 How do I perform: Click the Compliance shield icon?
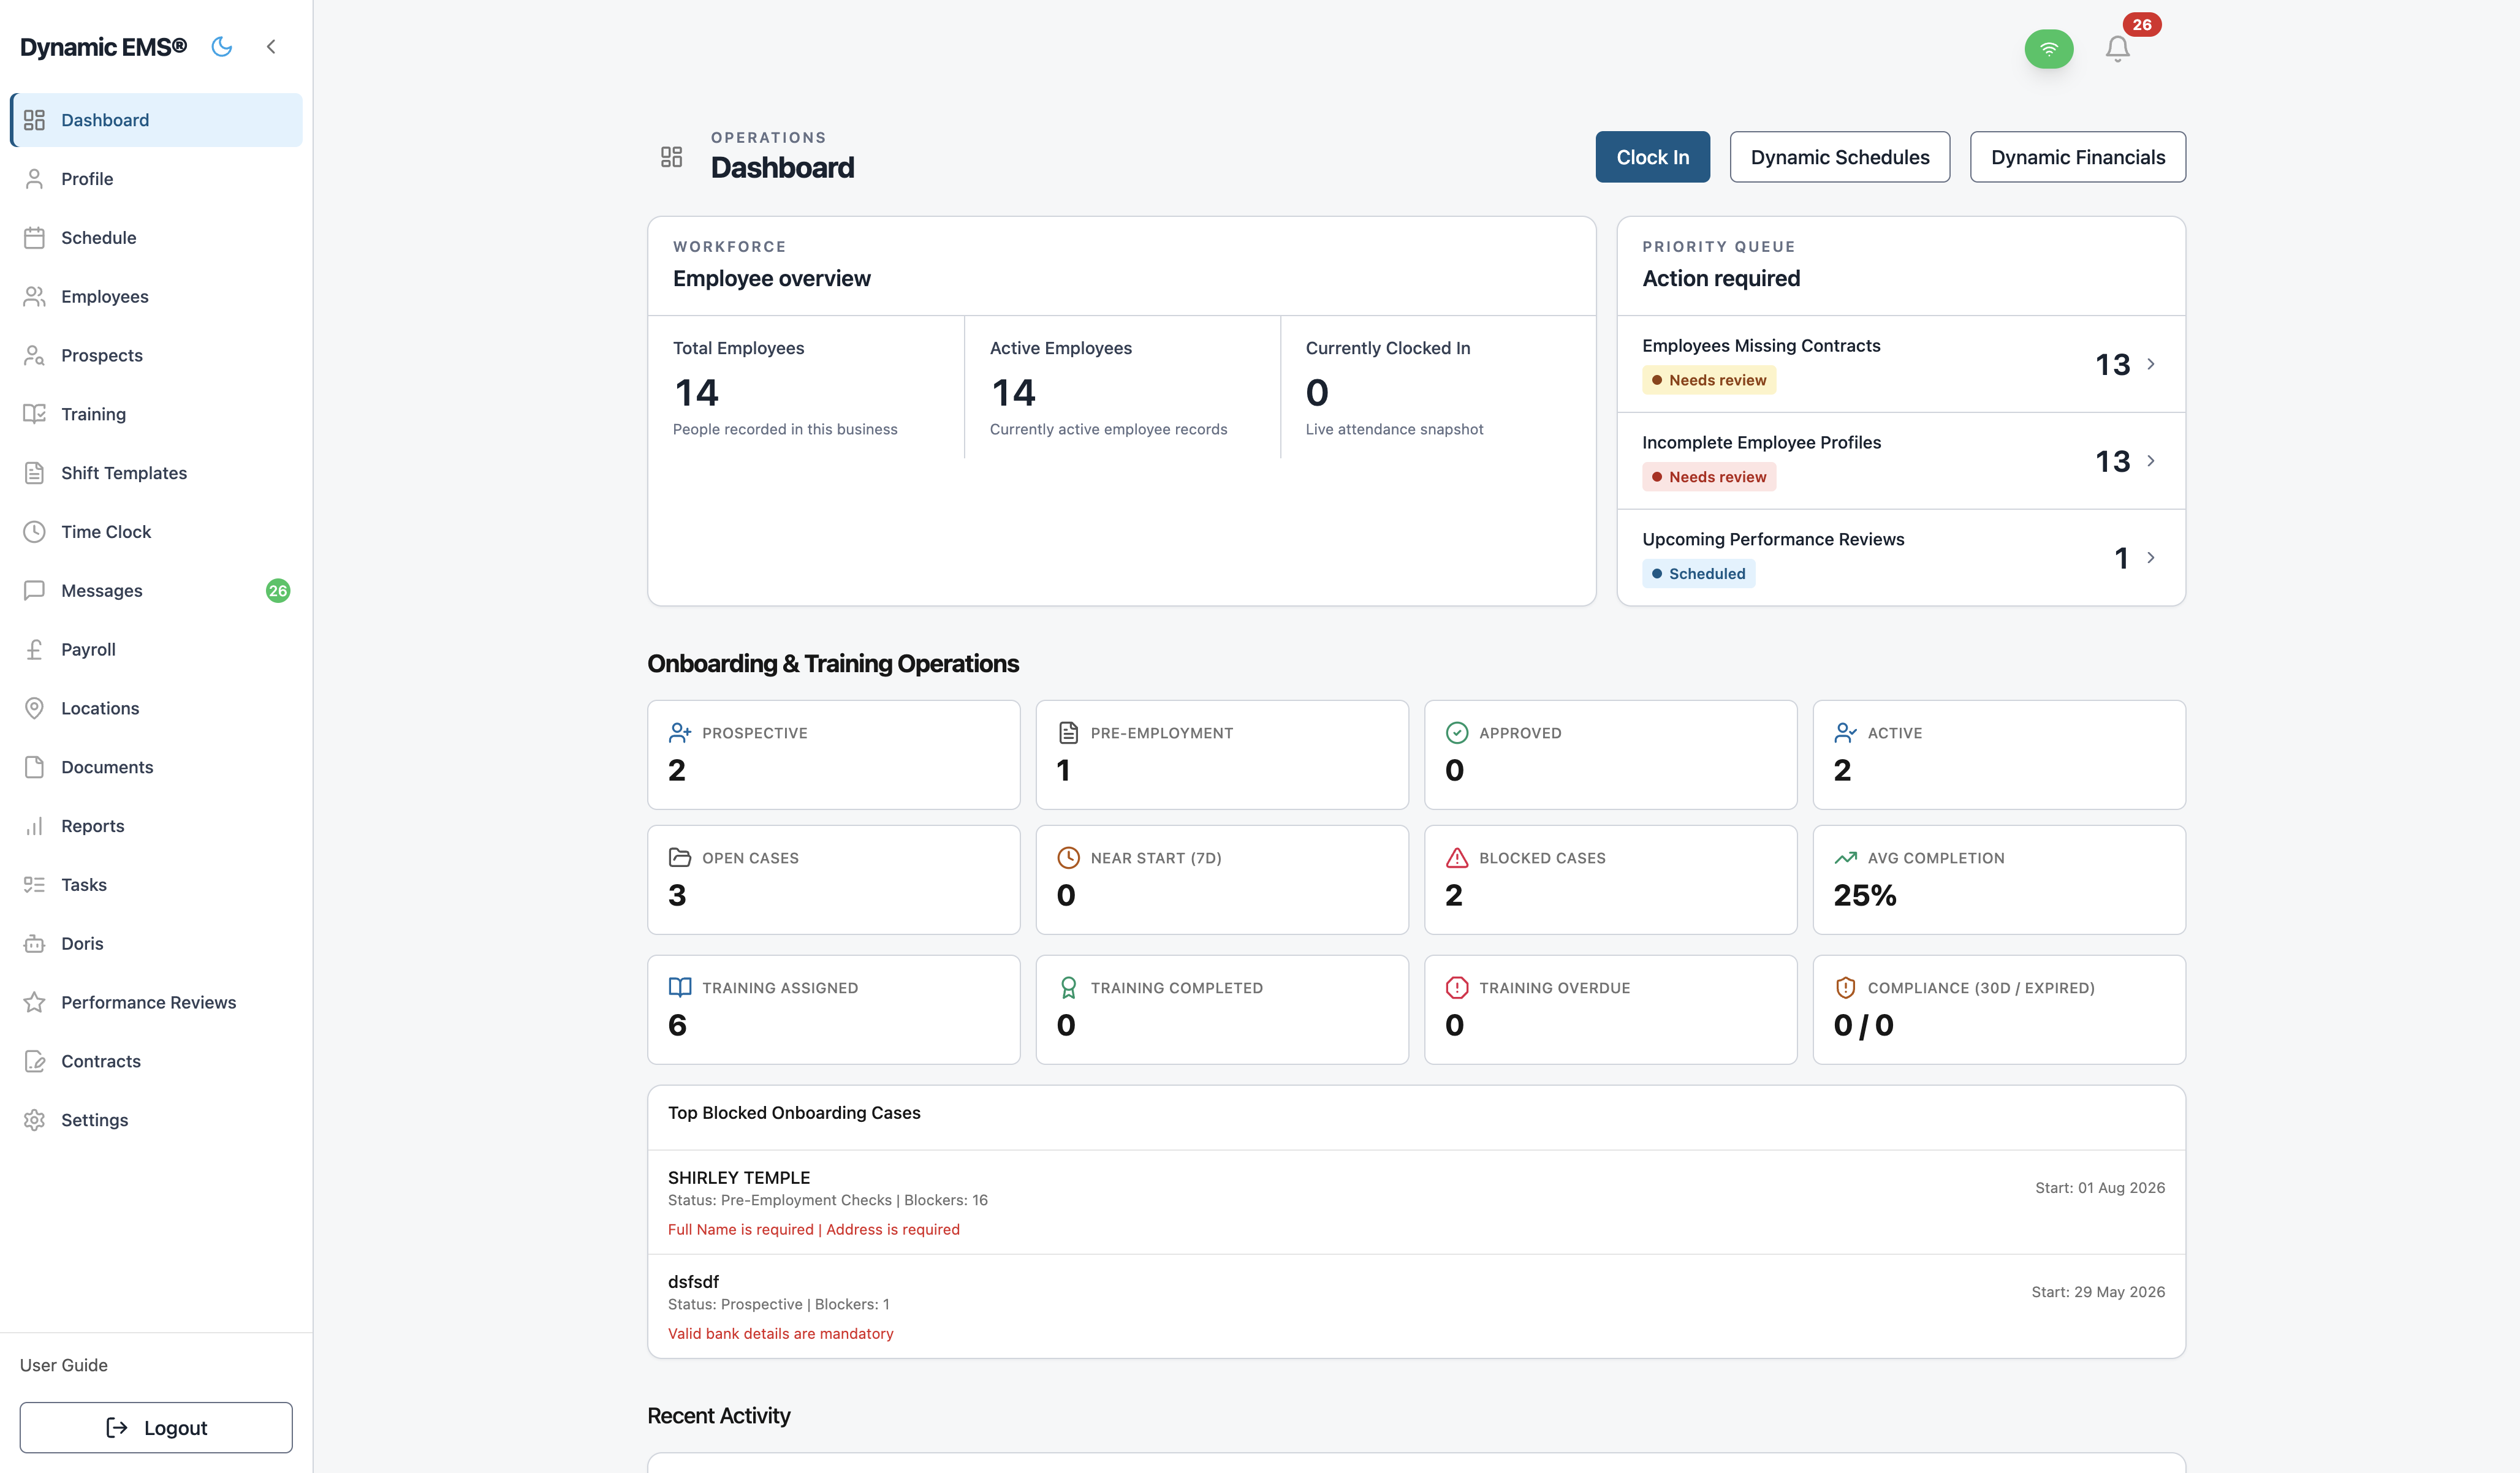click(1846, 988)
